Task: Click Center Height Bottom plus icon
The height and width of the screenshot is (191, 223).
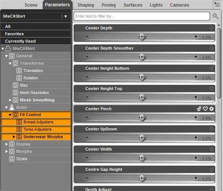Action: click(196, 77)
